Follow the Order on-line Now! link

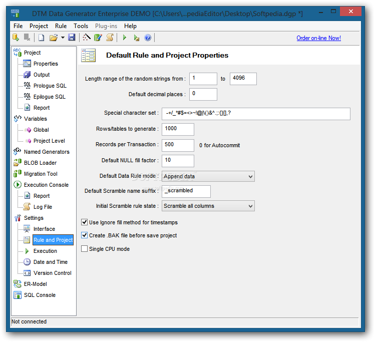click(318, 38)
